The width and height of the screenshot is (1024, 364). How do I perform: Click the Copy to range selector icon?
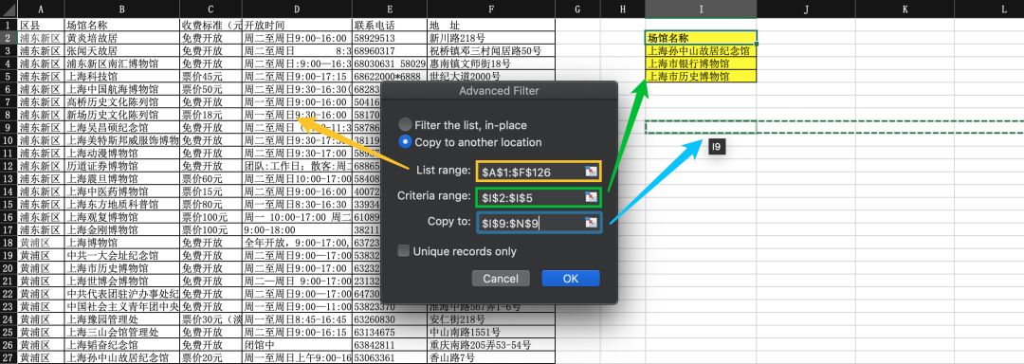(591, 223)
